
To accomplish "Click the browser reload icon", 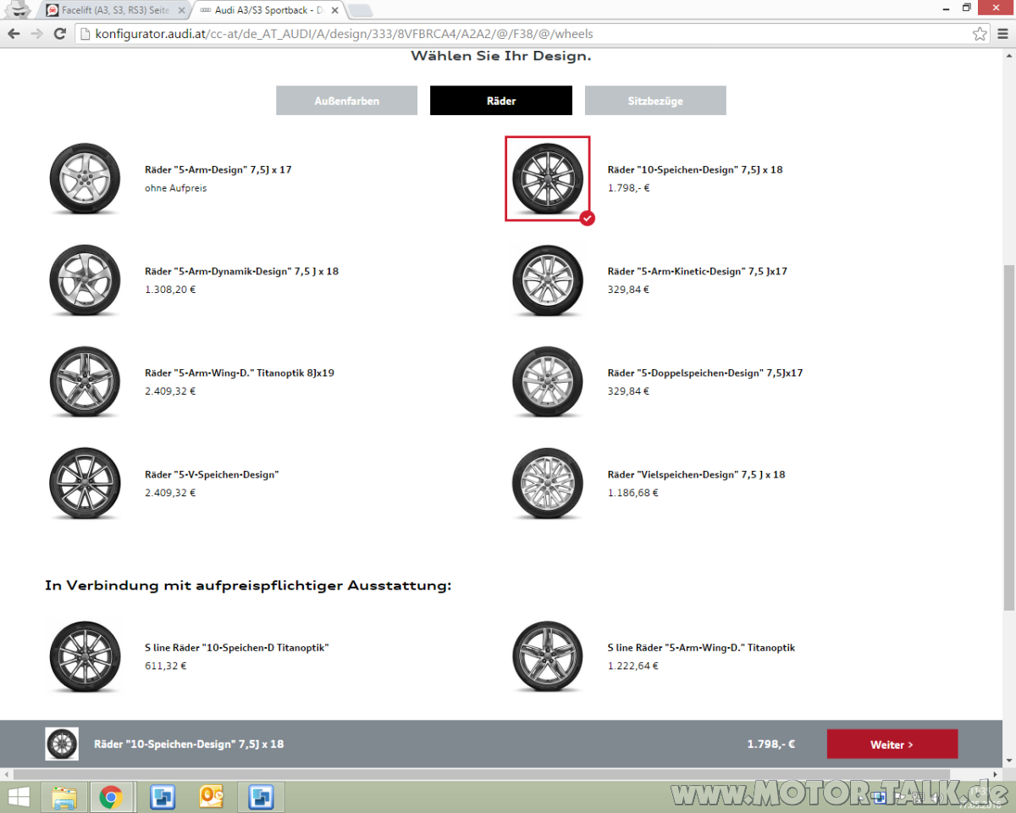I will tap(59, 34).
